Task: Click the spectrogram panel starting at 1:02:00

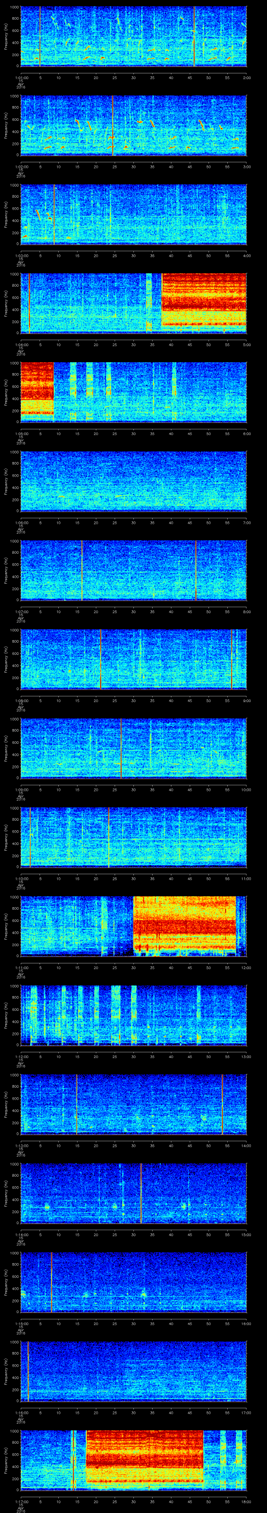Action: click(x=133, y=126)
